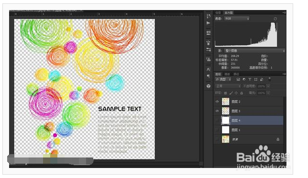Hide layer 图层 2 via its eye icon
308x178 pixels.
coord(217,102)
